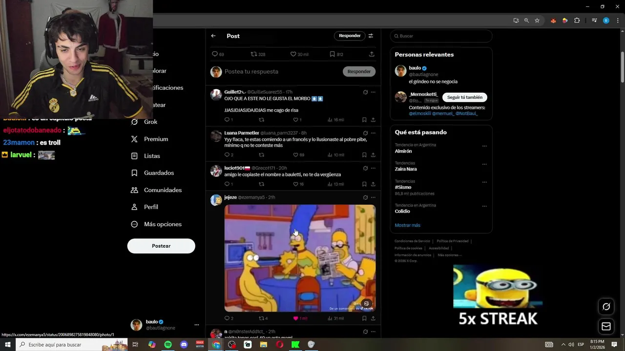The image size is (625, 351).
Task: Share jejeze's Simpsons post
Action: (373, 318)
